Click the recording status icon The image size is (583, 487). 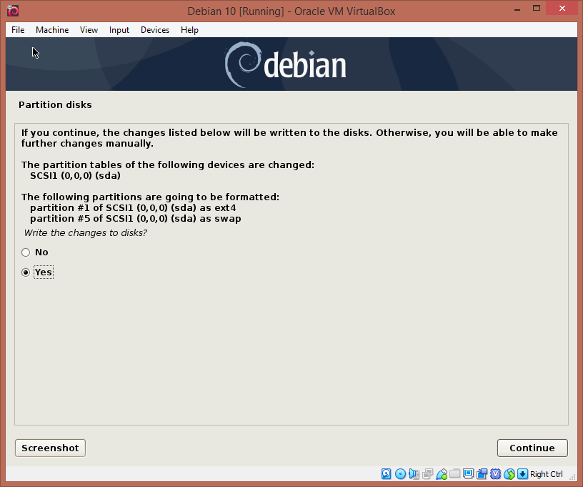pos(482,474)
